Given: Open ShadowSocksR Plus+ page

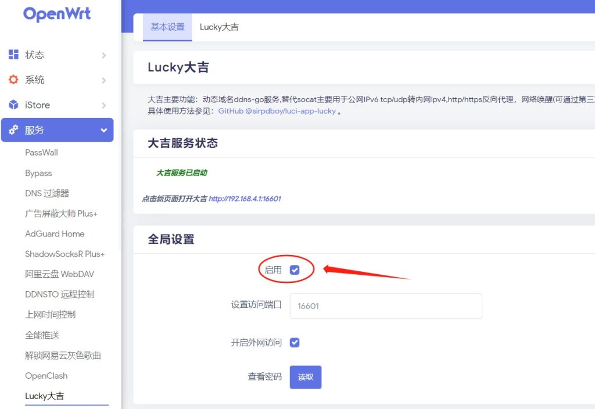Looking at the screenshot, I should tap(65, 254).
